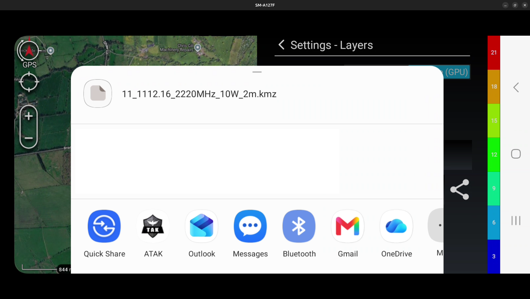
Task: Open Android recent apps button
Action: [516, 221]
